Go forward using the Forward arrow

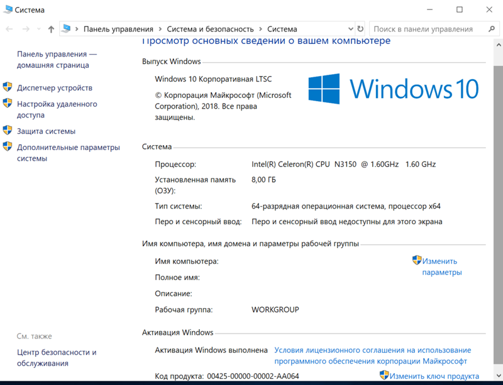tap(26, 29)
